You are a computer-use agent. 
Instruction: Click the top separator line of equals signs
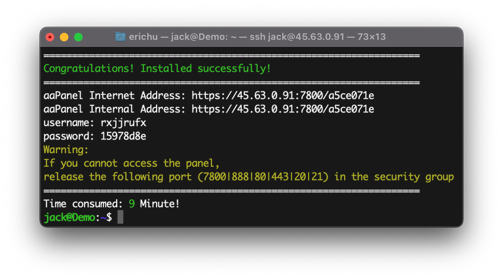click(231, 55)
